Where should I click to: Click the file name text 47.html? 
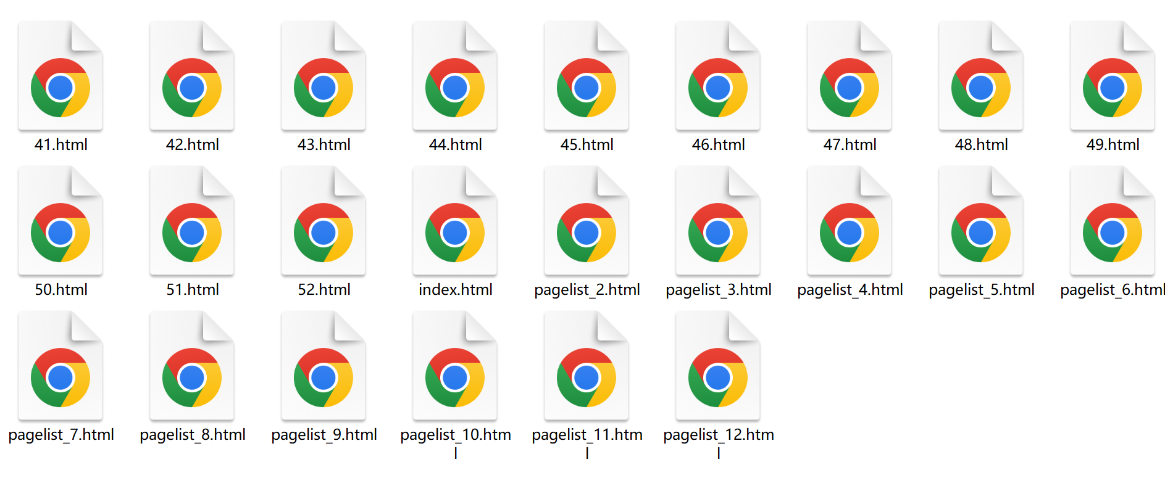coord(850,144)
